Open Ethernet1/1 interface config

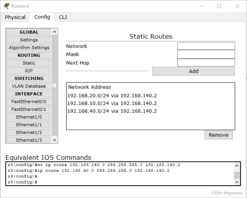click(29, 125)
